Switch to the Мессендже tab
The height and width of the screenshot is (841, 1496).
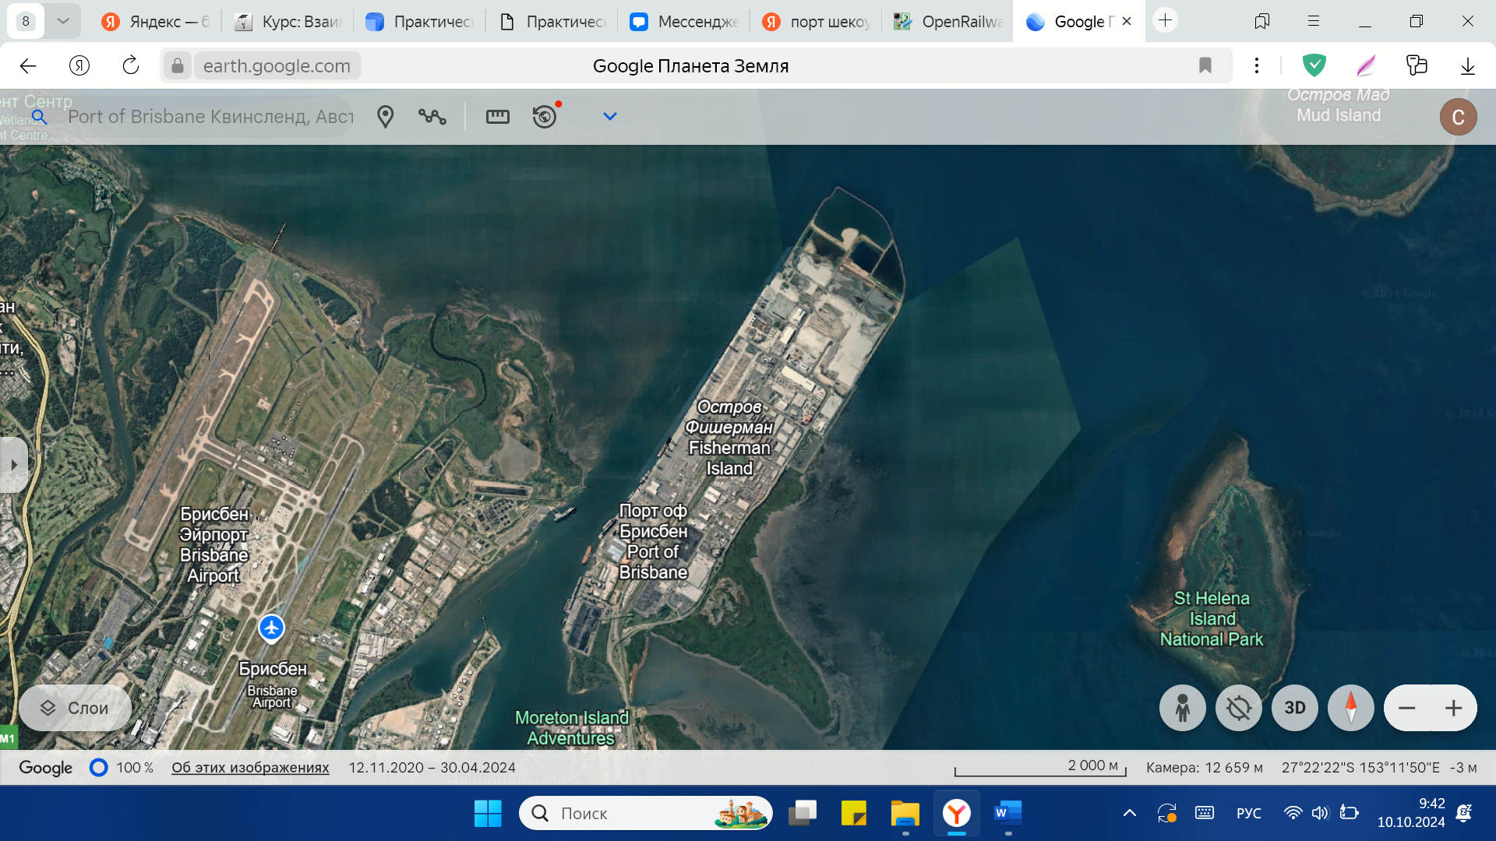684,22
